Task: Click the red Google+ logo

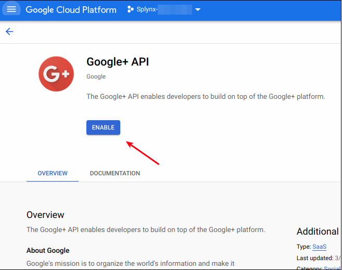Action: pos(56,74)
